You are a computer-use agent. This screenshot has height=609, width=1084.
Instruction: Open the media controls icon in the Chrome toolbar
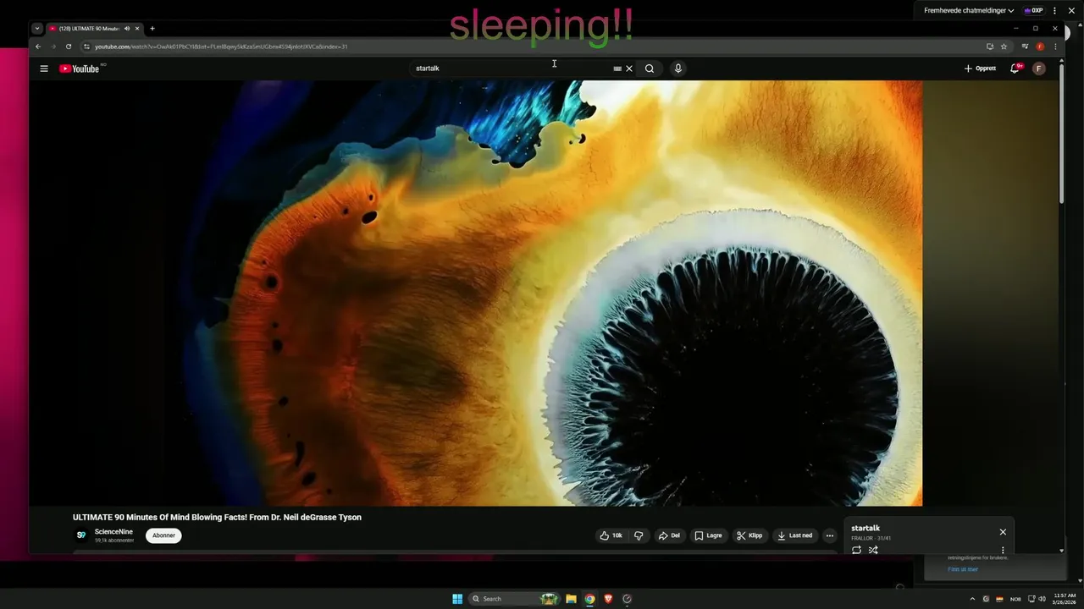[1025, 47]
